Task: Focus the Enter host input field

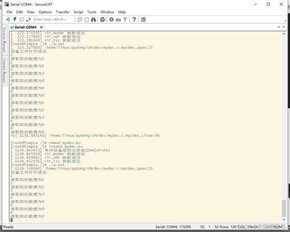Action: 53,20
